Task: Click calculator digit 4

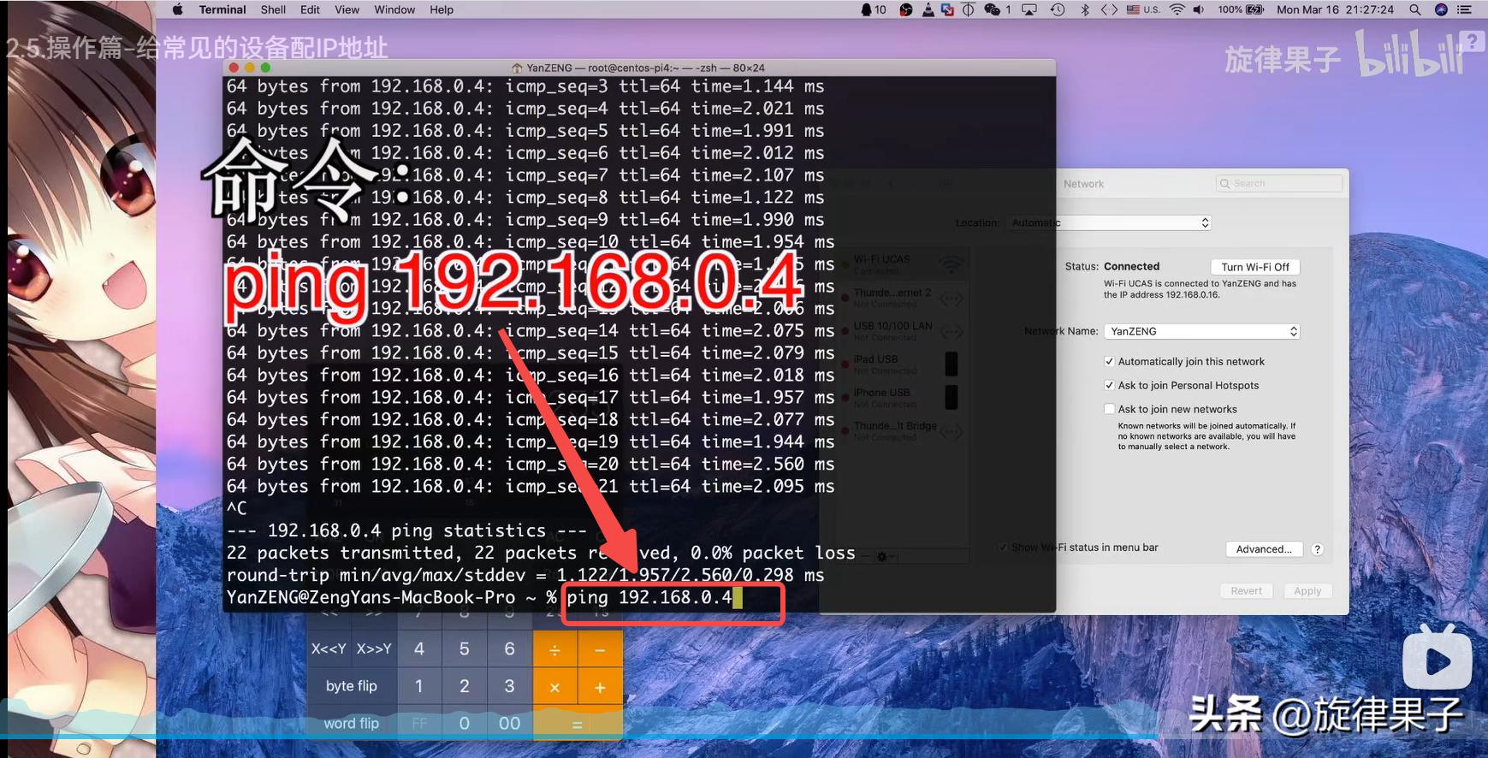Action: (x=419, y=649)
